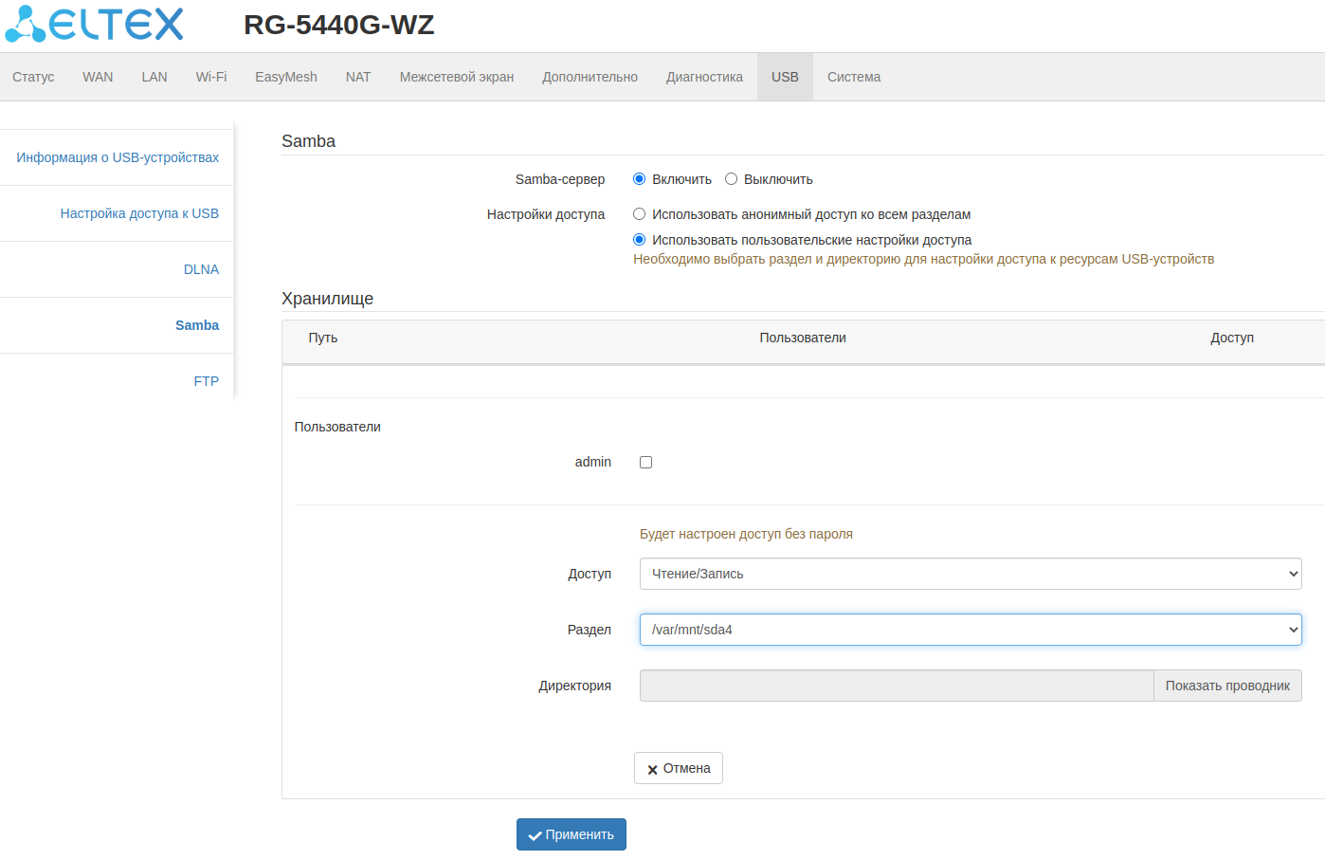
Task: Open the Доступ access dropdown
Action: click(970, 574)
